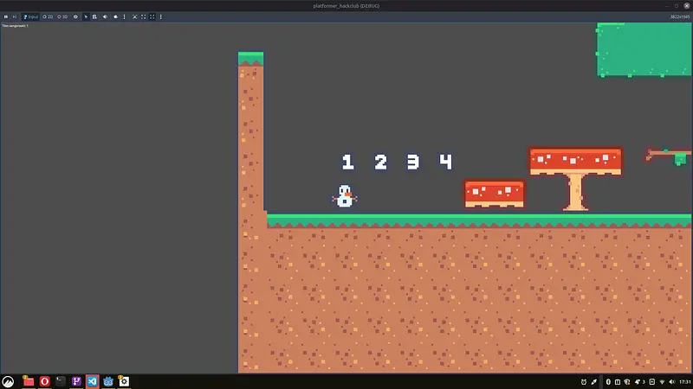Enable 2D selection mode
This screenshot has width=693, height=389.
pyautogui.click(x=48, y=16)
